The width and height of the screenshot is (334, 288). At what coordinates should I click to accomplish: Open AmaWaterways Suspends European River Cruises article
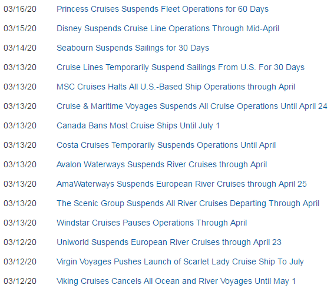pos(181,184)
